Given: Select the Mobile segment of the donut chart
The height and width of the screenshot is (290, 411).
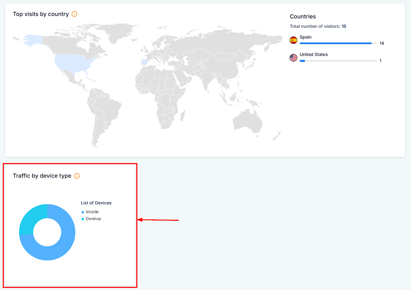Looking at the screenshot, I should click(x=56, y=251).
